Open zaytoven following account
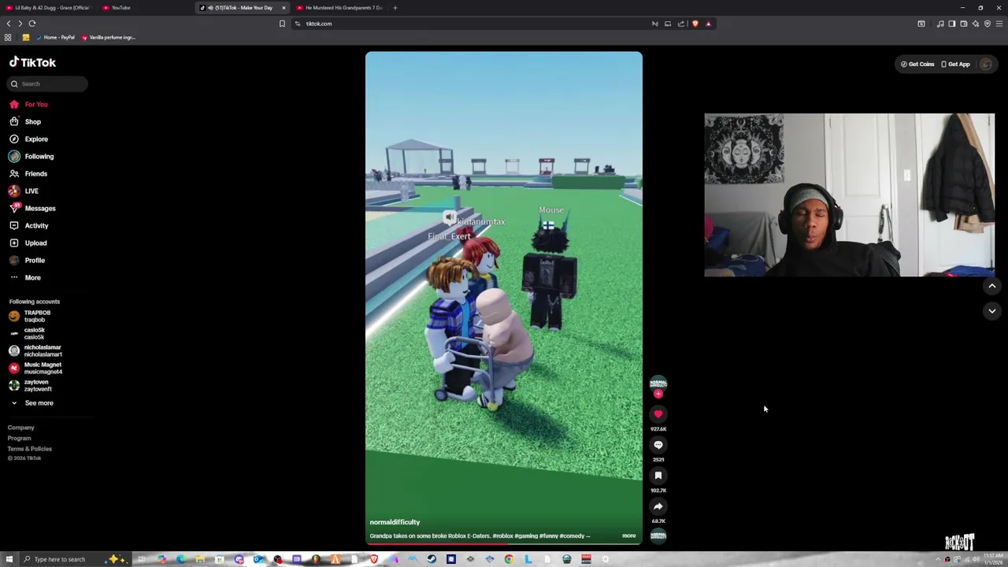 (31, 385)
